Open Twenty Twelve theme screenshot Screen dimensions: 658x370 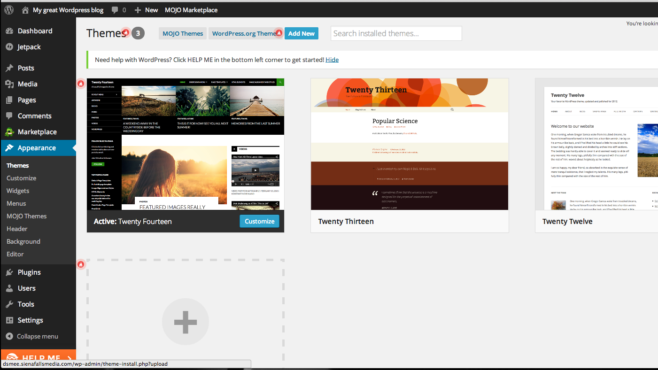(x=596, y=144)
